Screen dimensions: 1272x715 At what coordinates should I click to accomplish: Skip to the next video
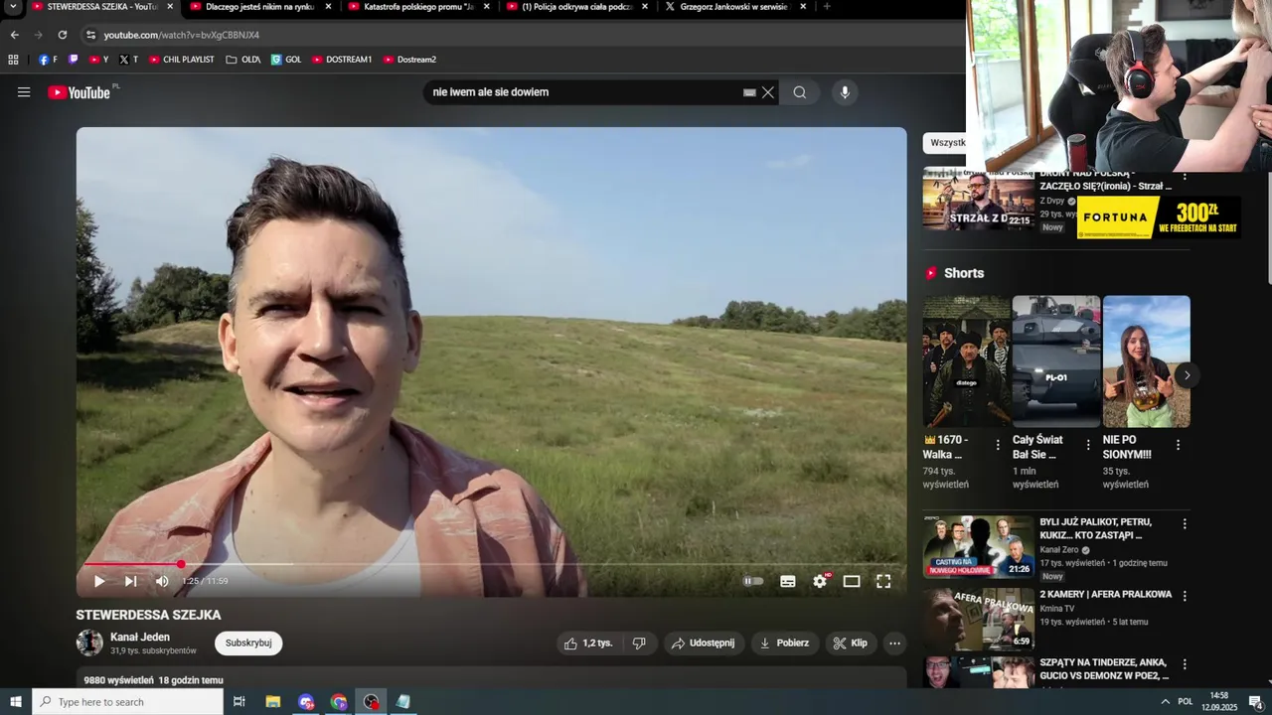pos(130,581)
